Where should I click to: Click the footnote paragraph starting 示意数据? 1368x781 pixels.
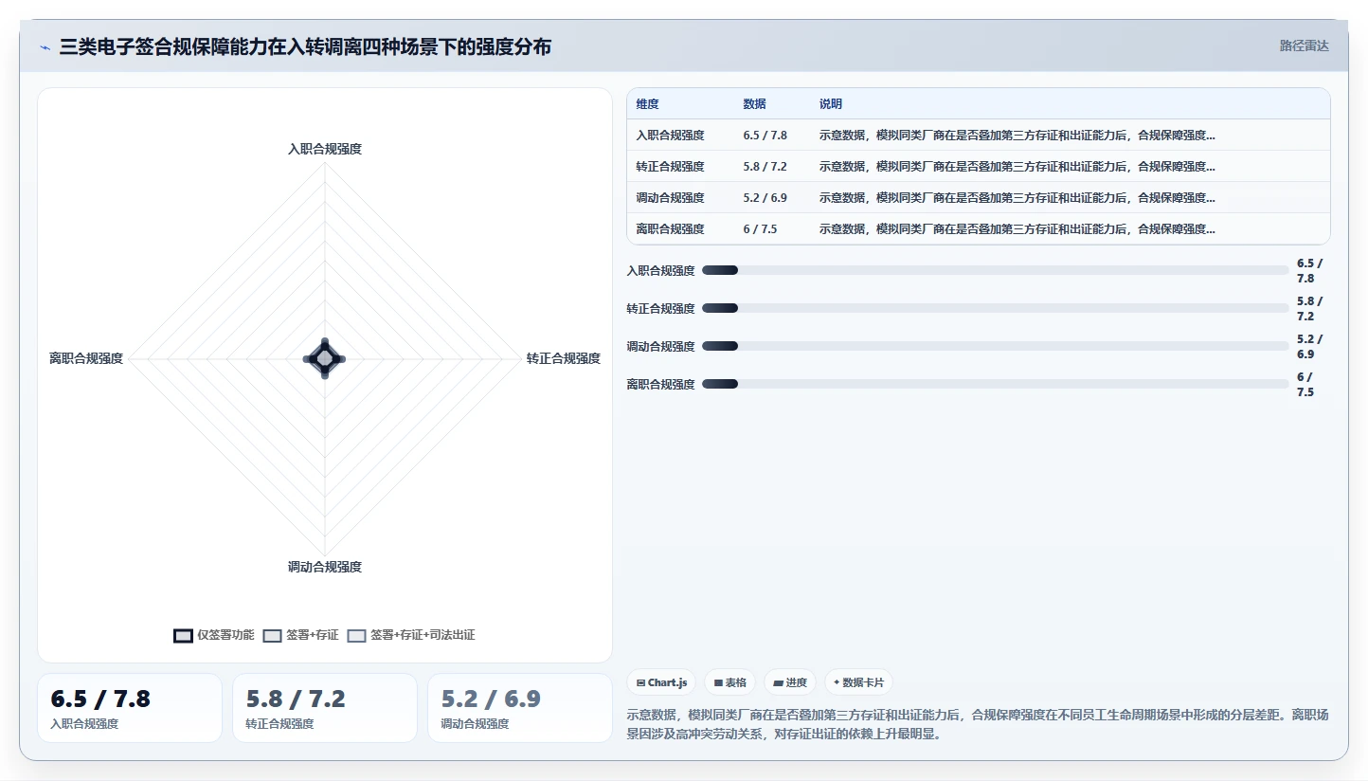[979, 724]
